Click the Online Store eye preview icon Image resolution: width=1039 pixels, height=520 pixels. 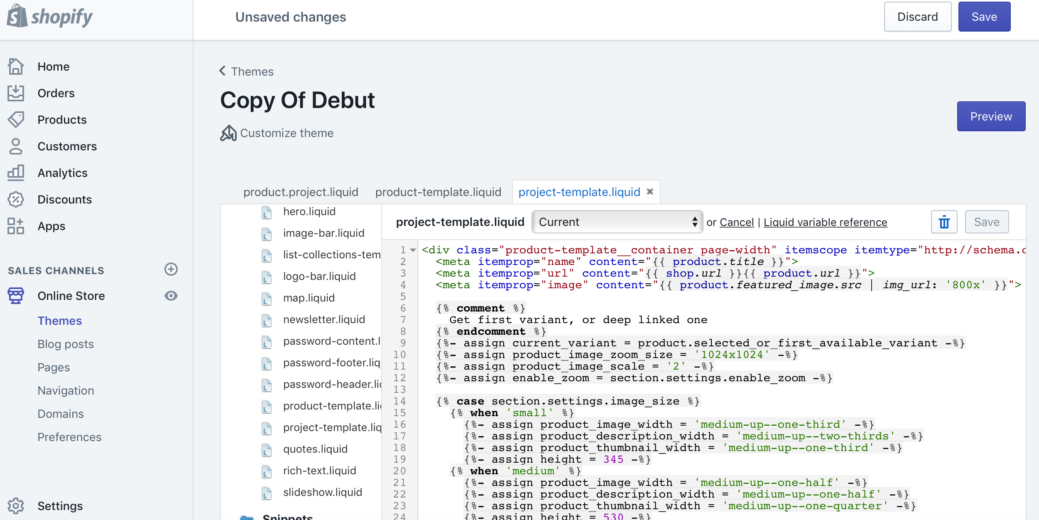pyautogui.click(x=170, y=295)
